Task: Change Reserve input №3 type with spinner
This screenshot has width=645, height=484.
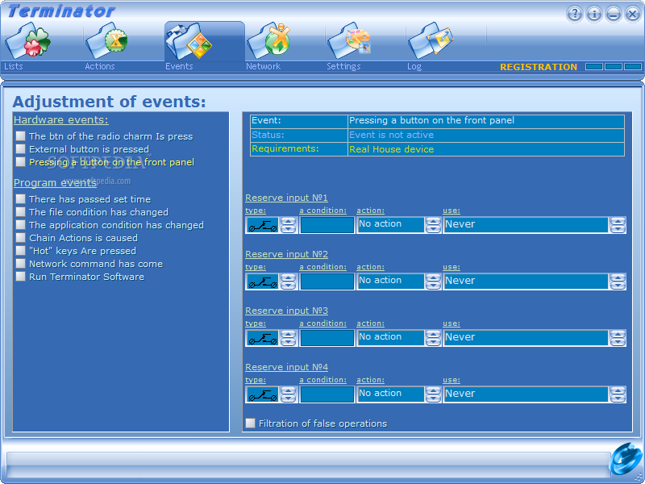Action: pos(289,338)
